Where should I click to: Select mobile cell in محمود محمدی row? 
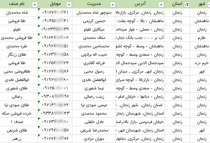[x=55, y=114]
